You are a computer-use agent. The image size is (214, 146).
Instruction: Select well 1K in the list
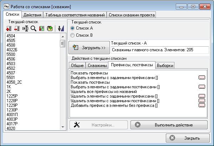[9, 87]
